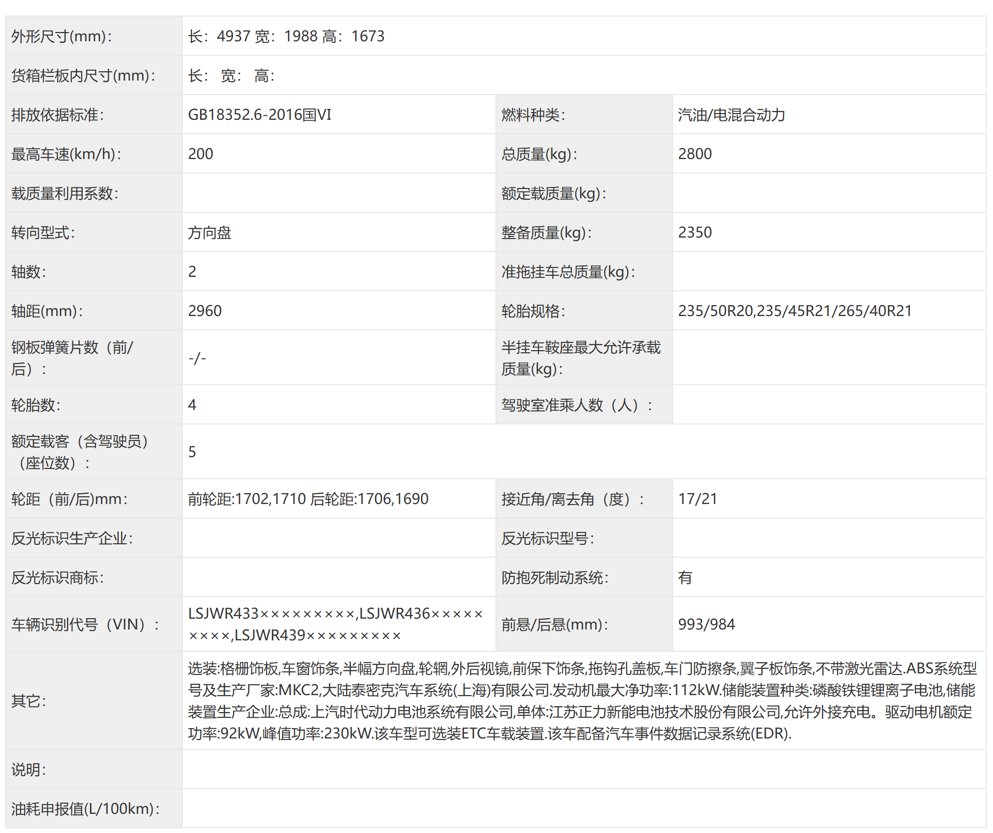Screen dimensions: 993x833
Task: Click the 额定载客(含驾驶员) label
Action: [80, 452]
